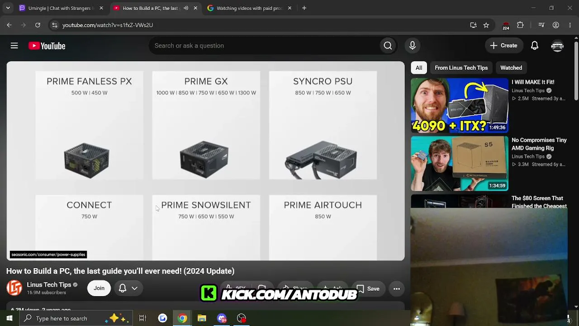Select the From Linus Tech Tips chip
This screenshot has height=326, width=579.
tap(461, 68)
